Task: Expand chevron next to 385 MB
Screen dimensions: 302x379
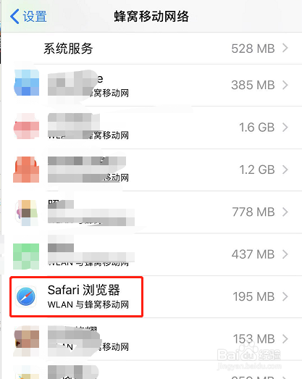Action: point(285,85)
